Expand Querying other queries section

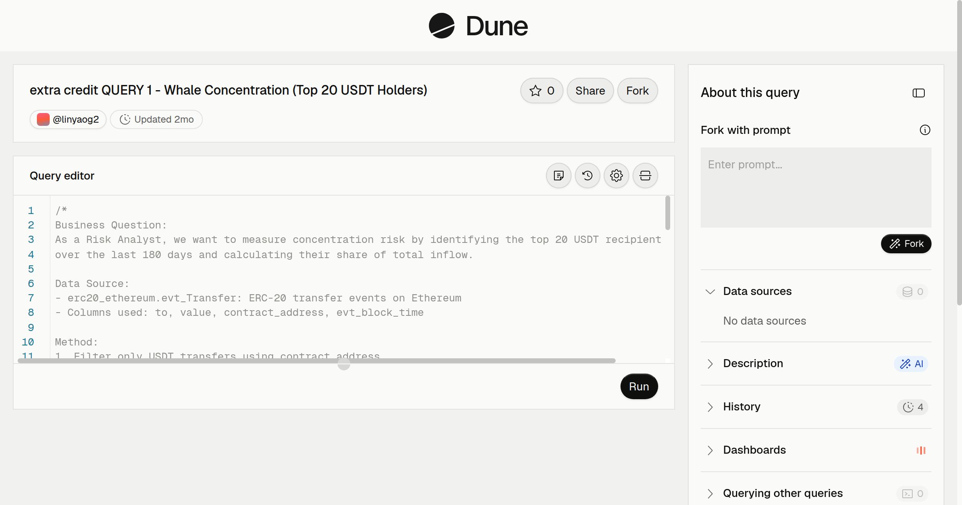pos(710,493)
